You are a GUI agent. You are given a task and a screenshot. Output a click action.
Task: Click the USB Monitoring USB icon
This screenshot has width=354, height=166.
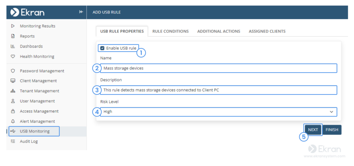click(13, 131)
